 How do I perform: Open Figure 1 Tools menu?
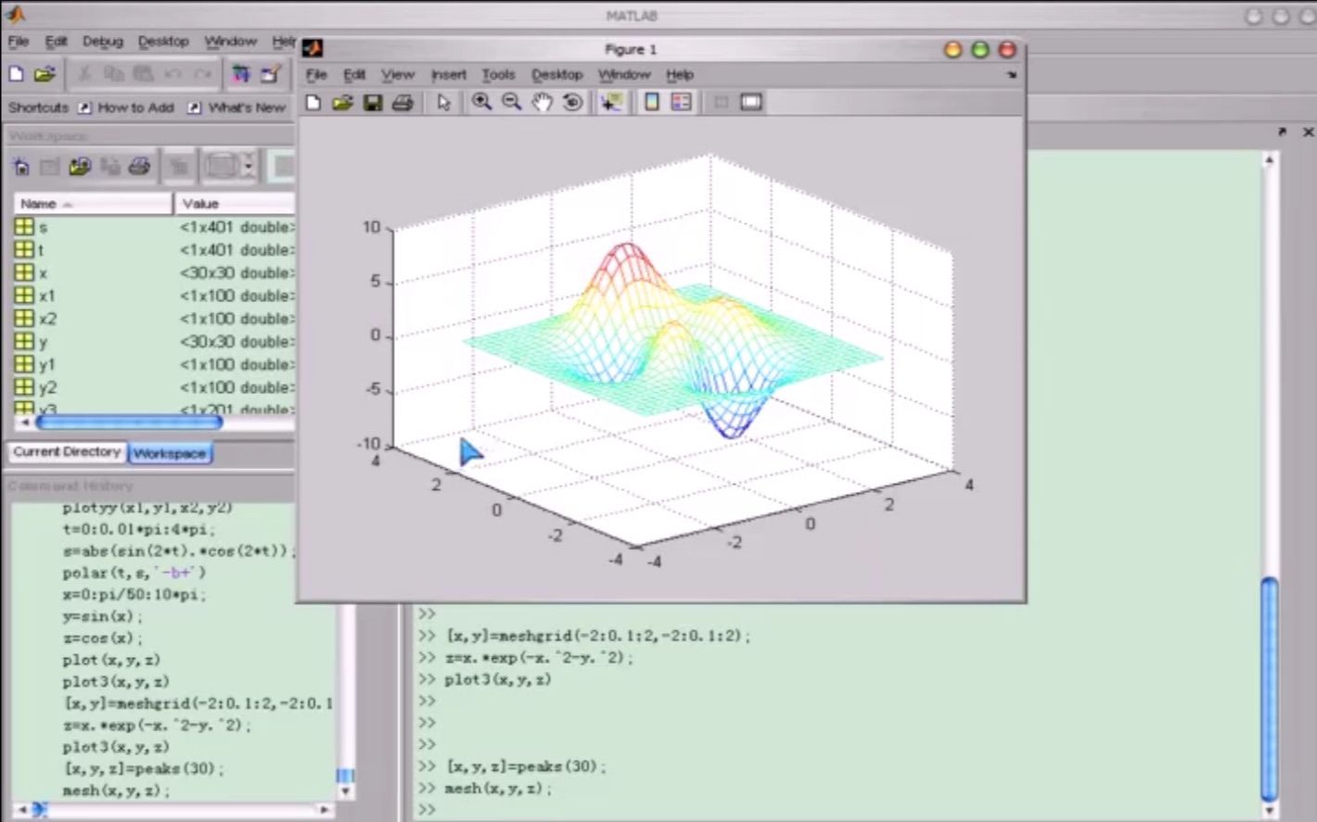pos(498,75)
